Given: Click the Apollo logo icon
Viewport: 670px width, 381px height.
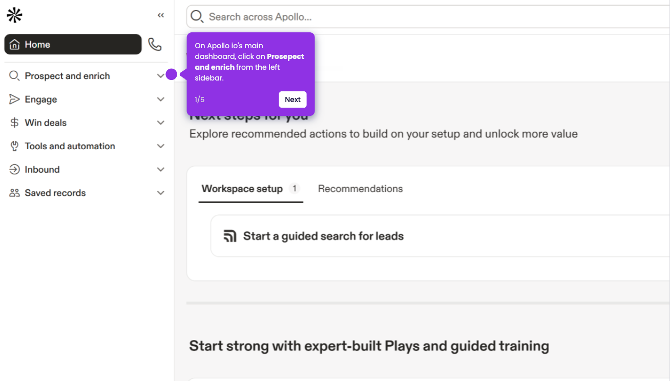Looking at the screenshot, I should point(14,15).
